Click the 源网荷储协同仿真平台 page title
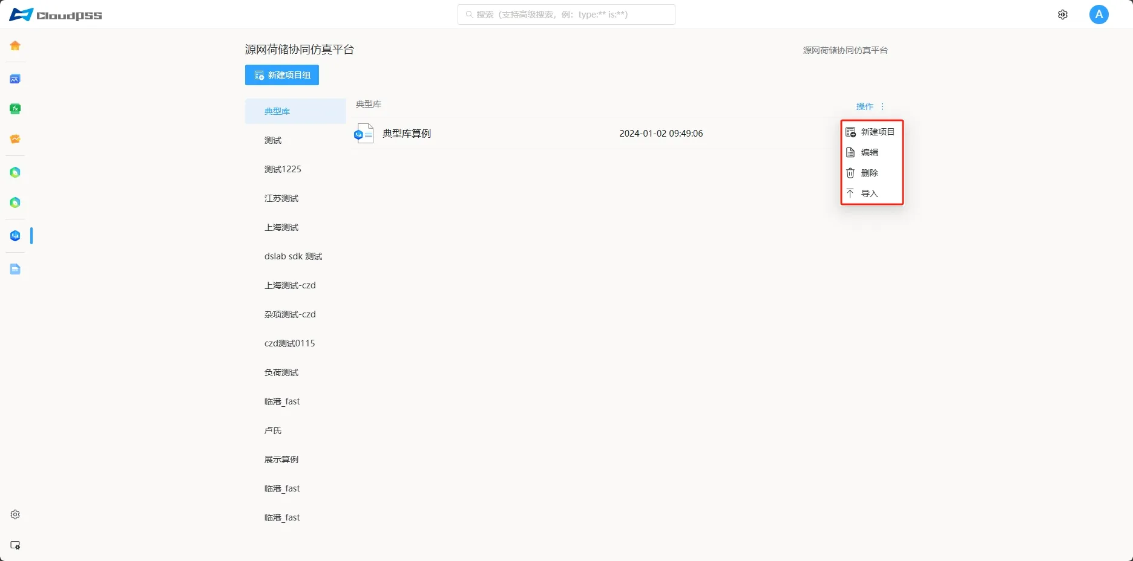 tap(300, 50)
